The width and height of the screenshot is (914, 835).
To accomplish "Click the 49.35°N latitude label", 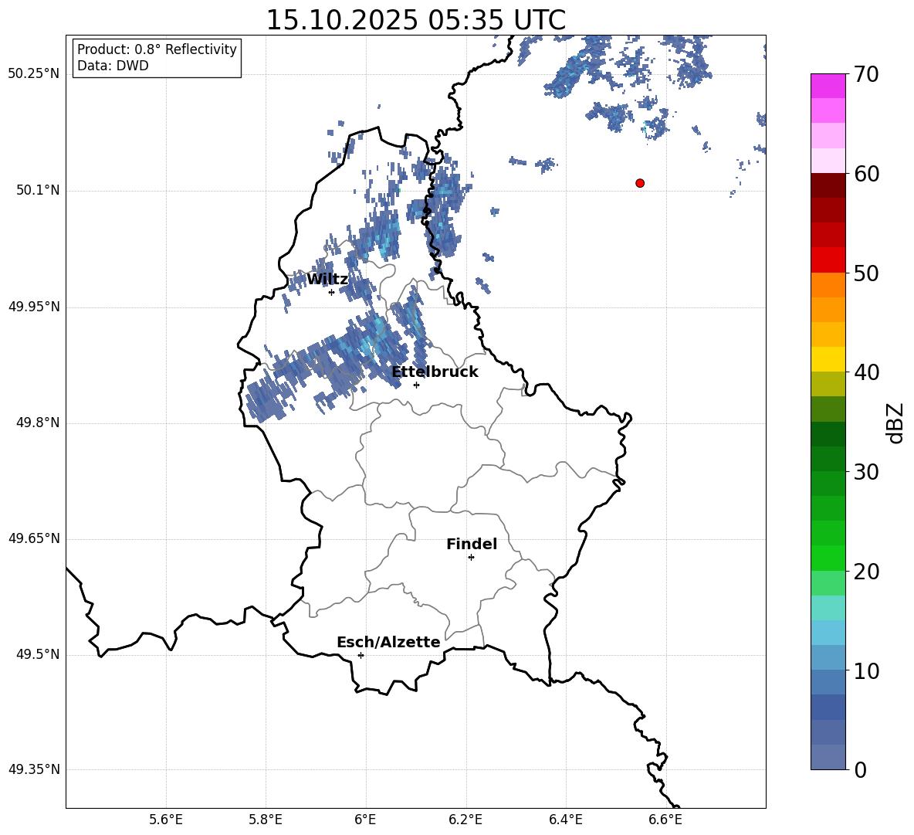I will click(34, 769).
